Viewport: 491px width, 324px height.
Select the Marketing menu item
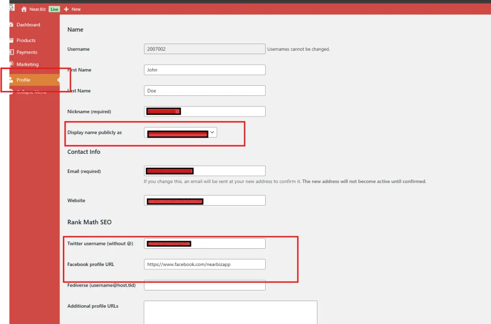point(27,64)
